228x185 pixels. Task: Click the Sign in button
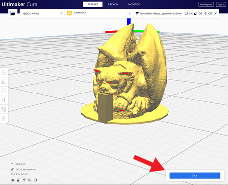(x=221, y=4)
